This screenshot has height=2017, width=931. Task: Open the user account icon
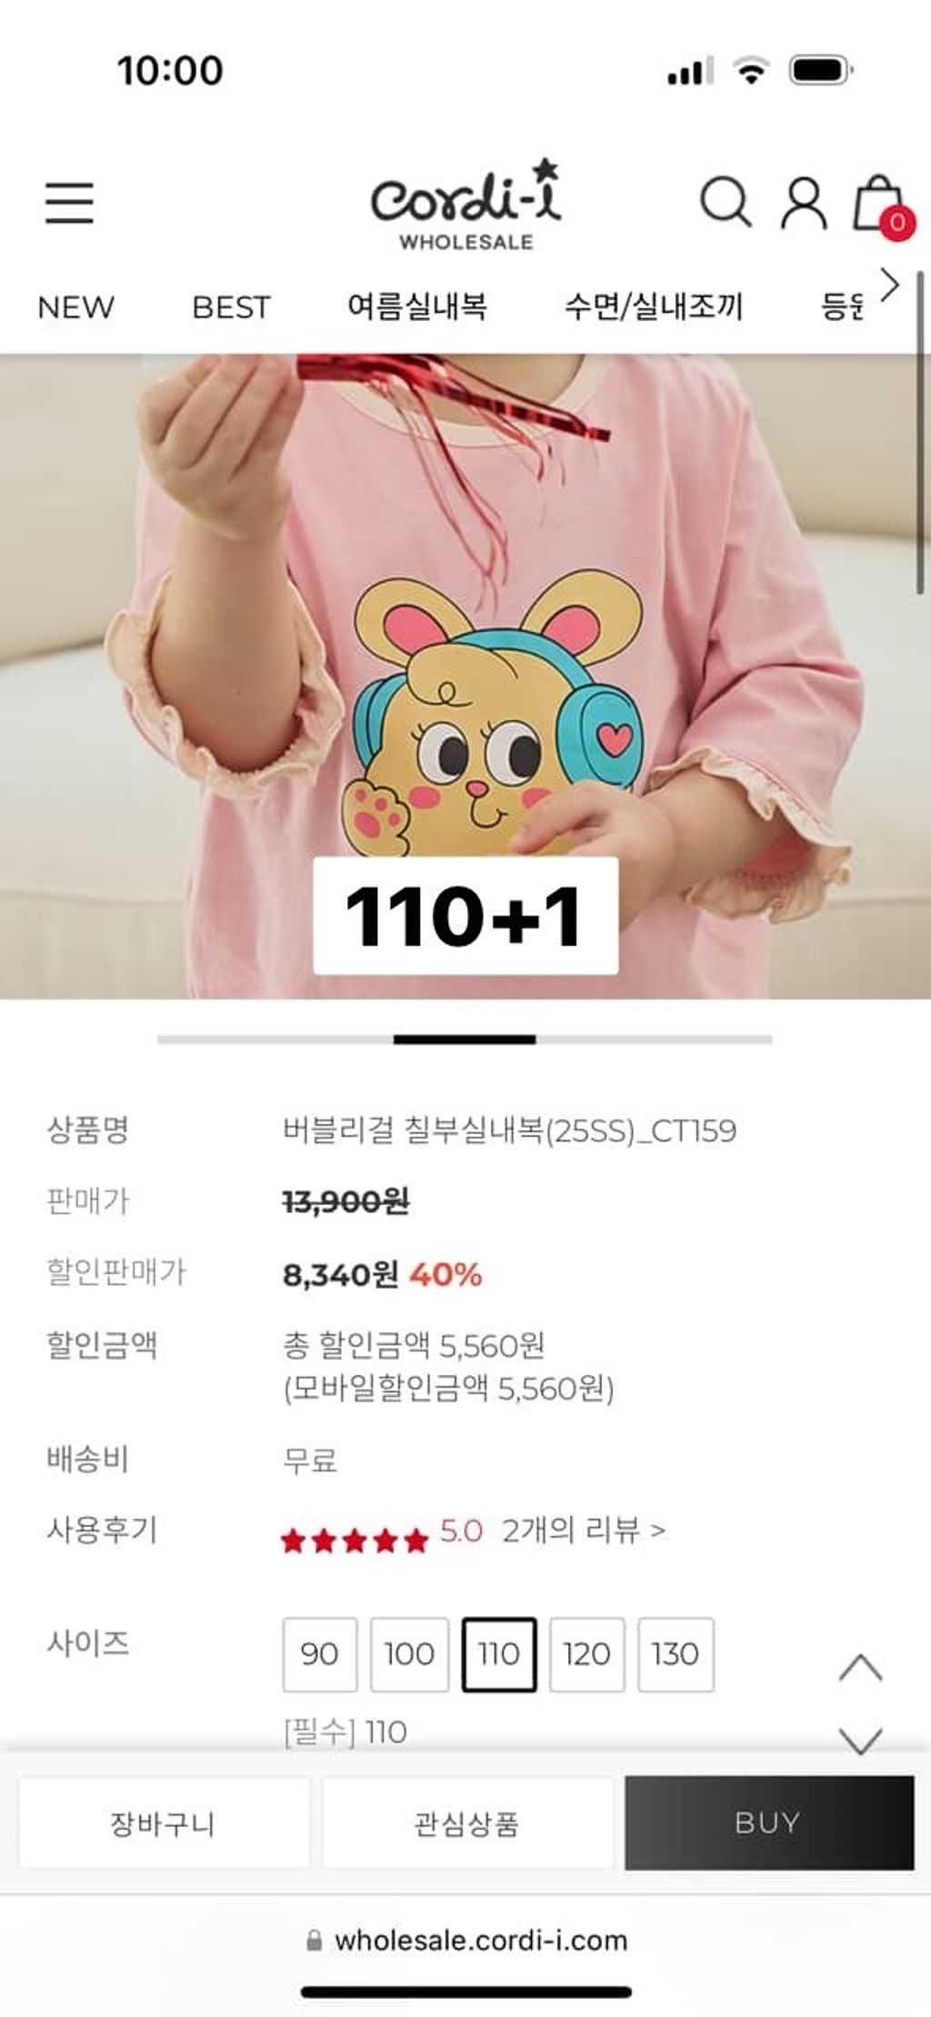[x=804, y=203]
